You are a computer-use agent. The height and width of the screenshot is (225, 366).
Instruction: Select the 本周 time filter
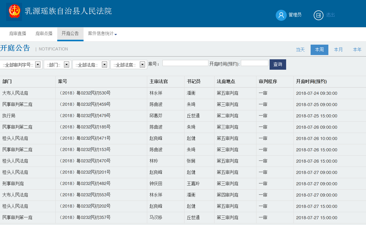tap(319, 50)
